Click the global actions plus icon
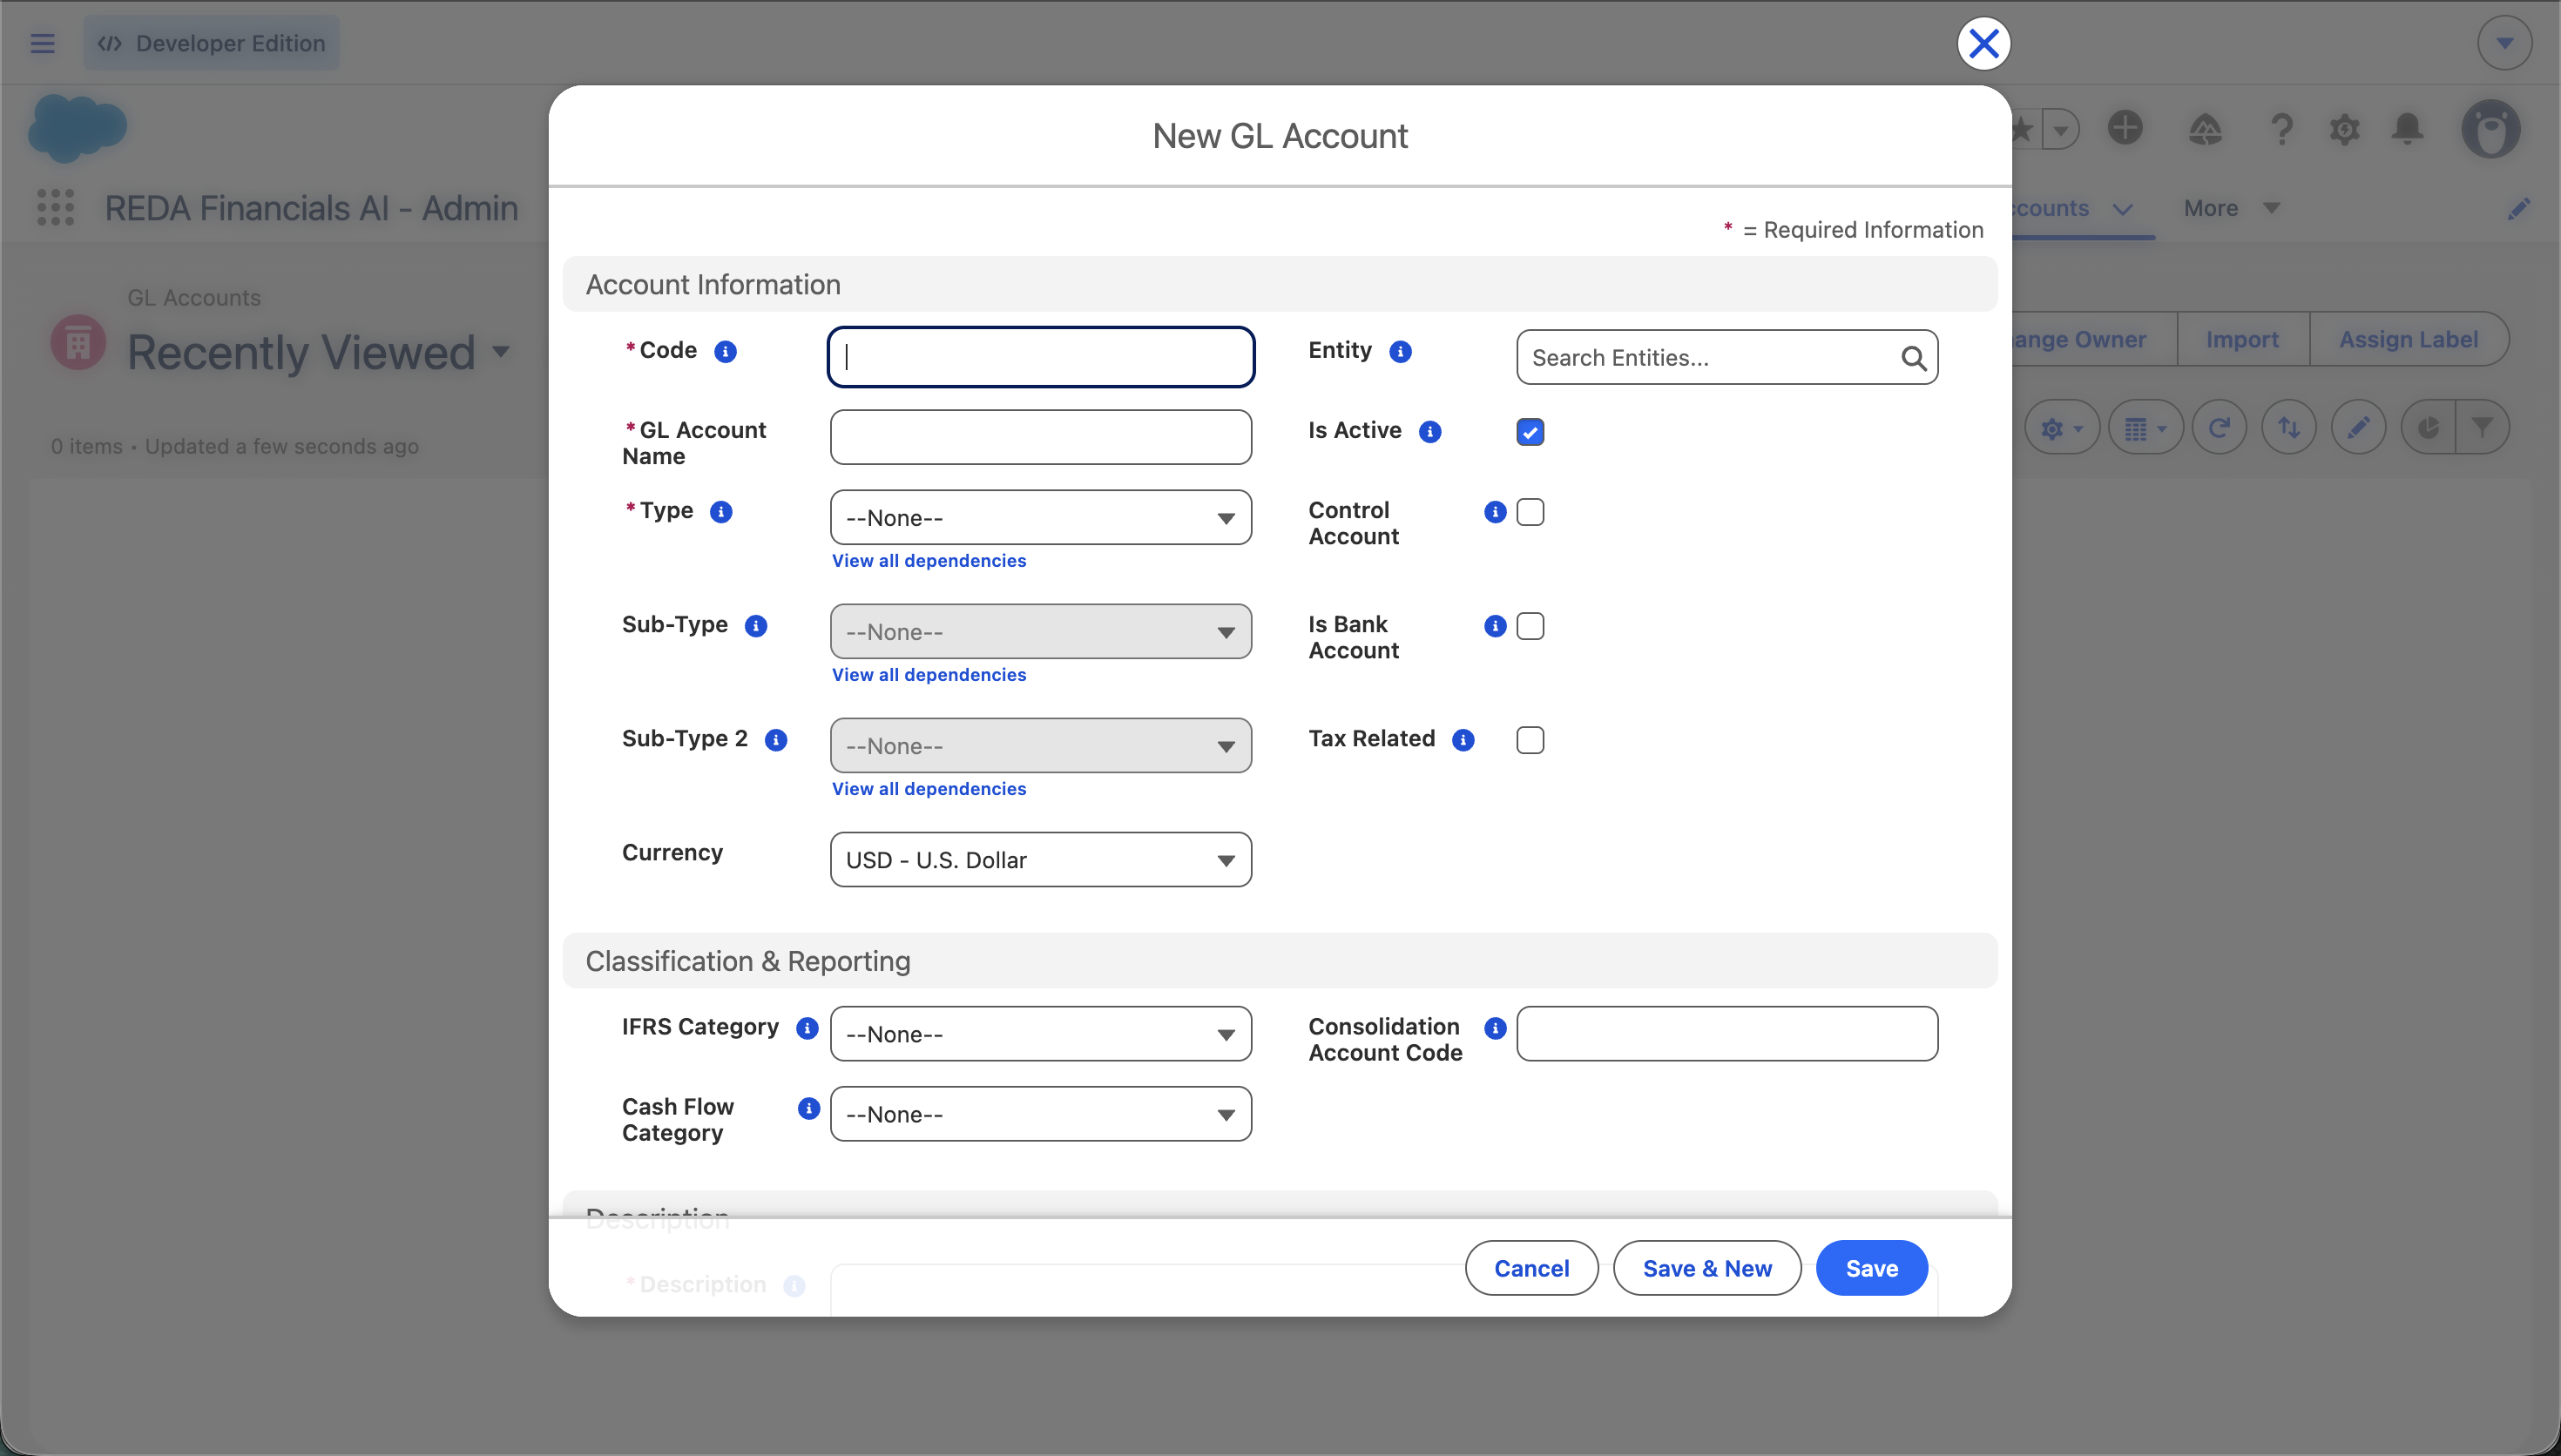This screenshot has width=2561, height=1456. (2125, 128)
